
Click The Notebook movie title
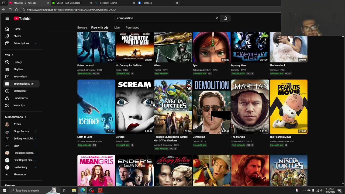(277, 65)
